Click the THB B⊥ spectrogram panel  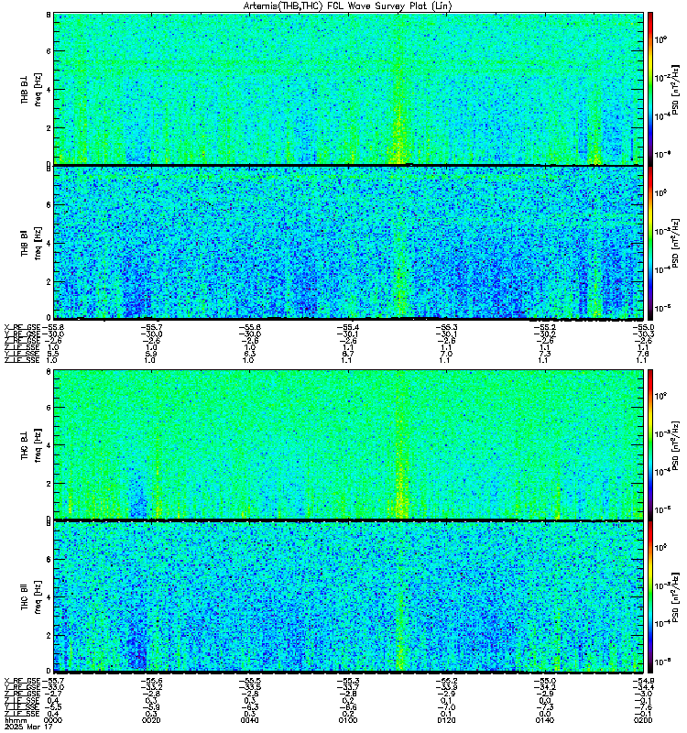pos(348,89)
